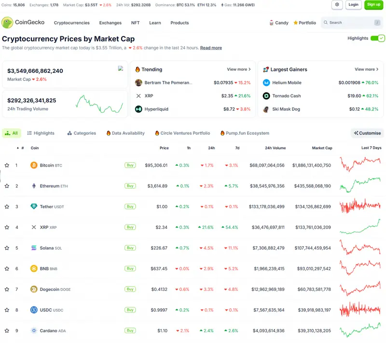Favorite Ethereum with its star
386x343 pixels.
(x=7, y=186)
